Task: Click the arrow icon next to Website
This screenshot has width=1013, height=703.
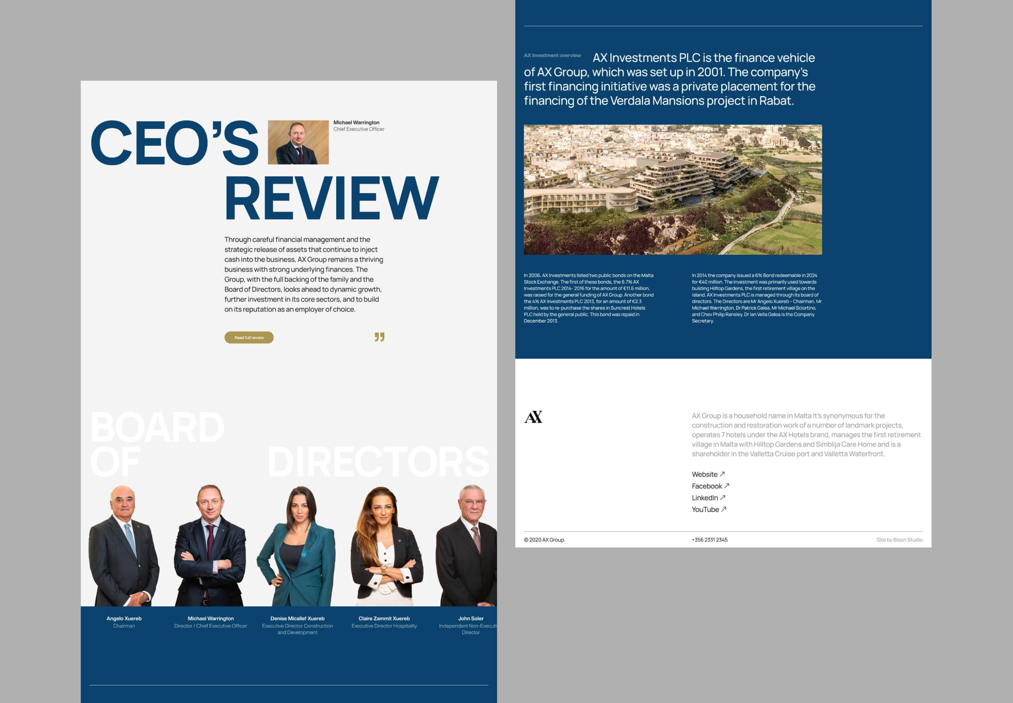Action: (722, 474)
